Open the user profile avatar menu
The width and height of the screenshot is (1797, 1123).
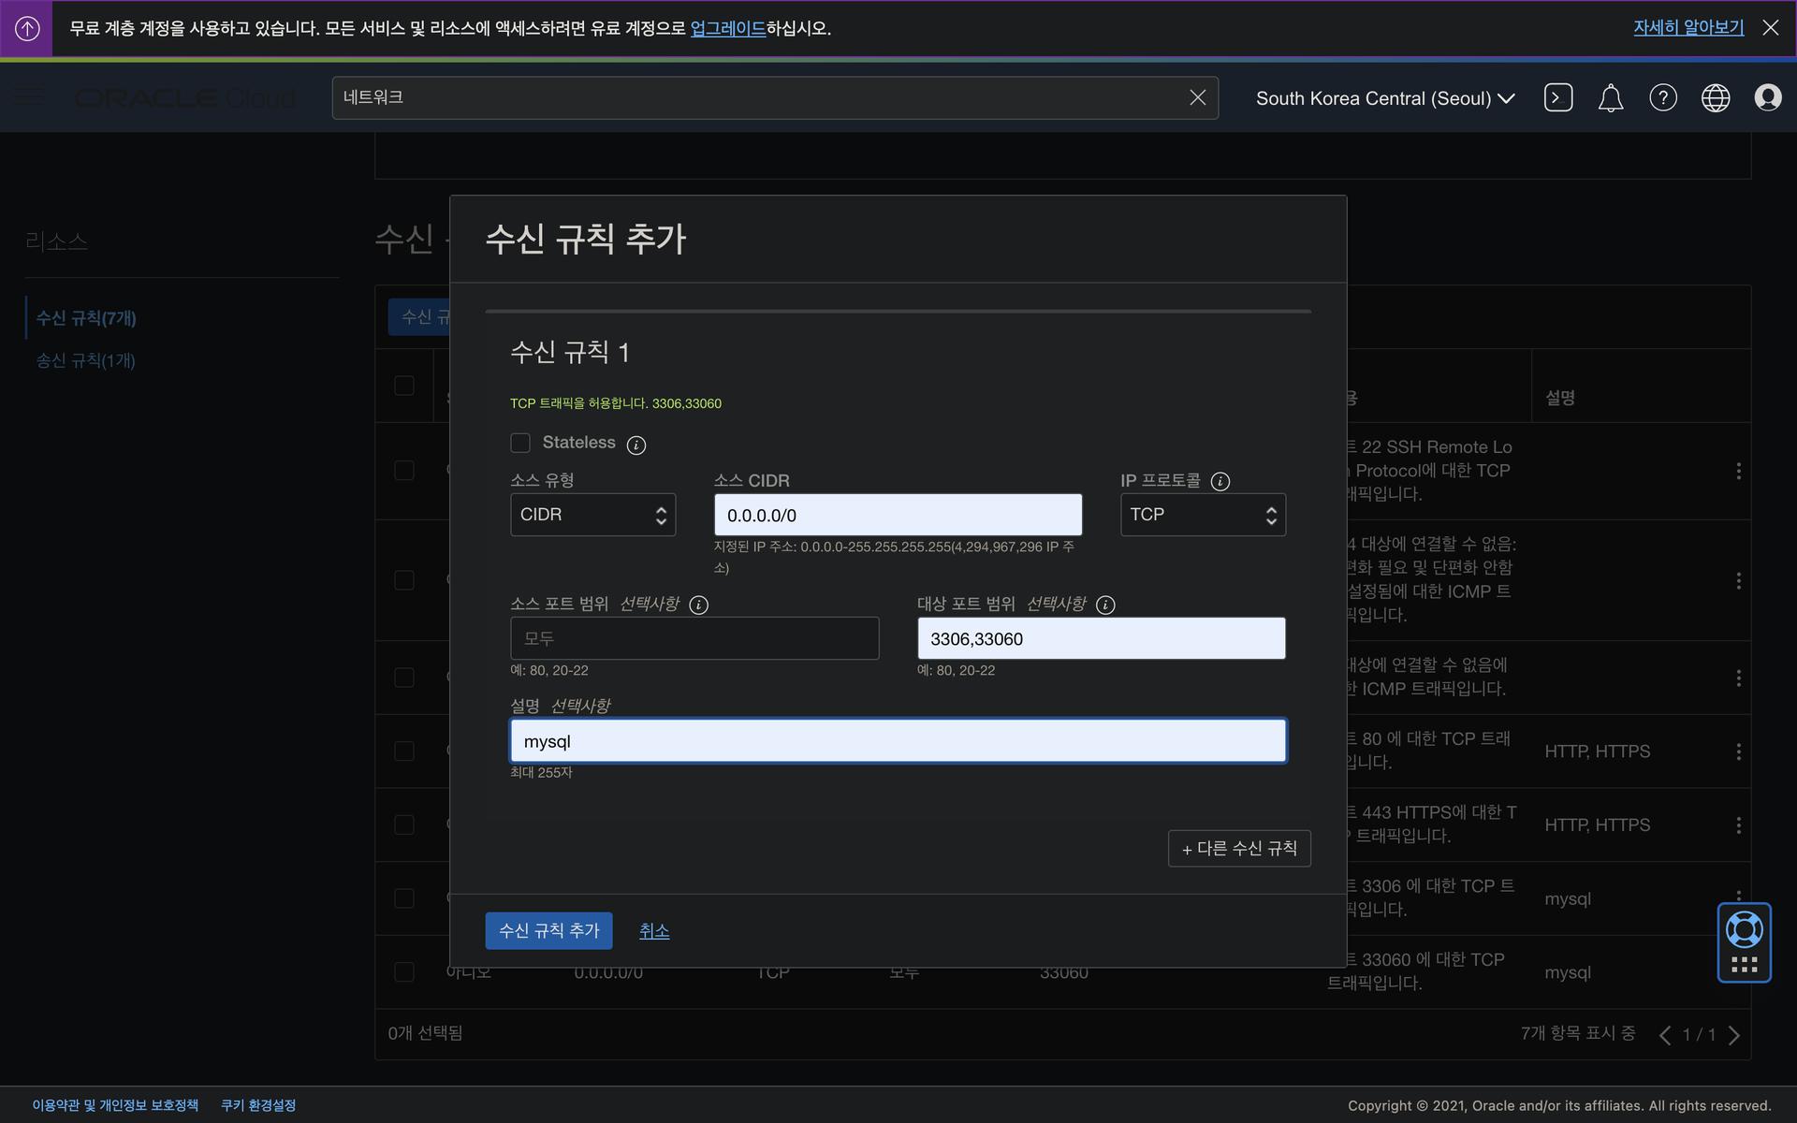pos(1767,97)
